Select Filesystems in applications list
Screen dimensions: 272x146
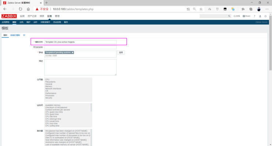click(x=50, y=82)
